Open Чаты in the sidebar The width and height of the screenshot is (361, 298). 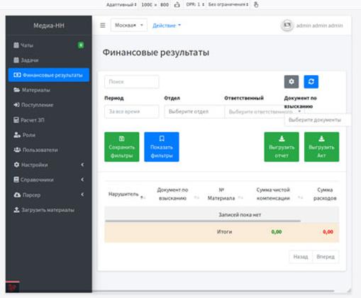[x=49, y=45]
